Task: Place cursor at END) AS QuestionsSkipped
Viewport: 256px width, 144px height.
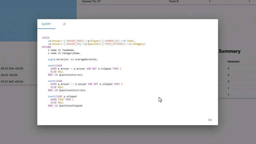Action: click(65, 106)
